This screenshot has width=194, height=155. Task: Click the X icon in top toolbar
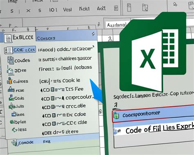(28, 11)
